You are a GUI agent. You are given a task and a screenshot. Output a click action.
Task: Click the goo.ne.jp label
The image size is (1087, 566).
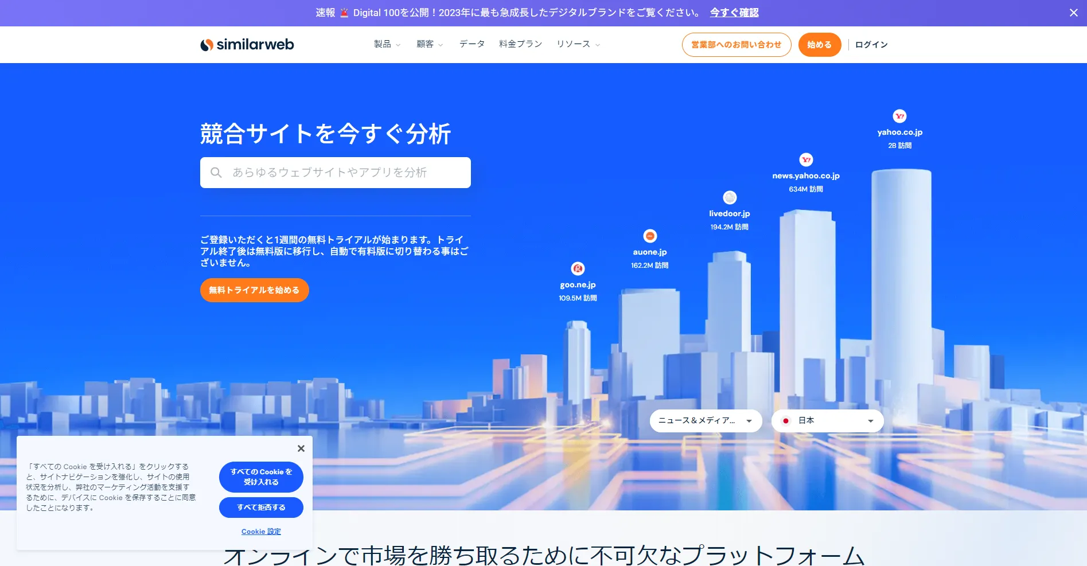click(578, 285)
